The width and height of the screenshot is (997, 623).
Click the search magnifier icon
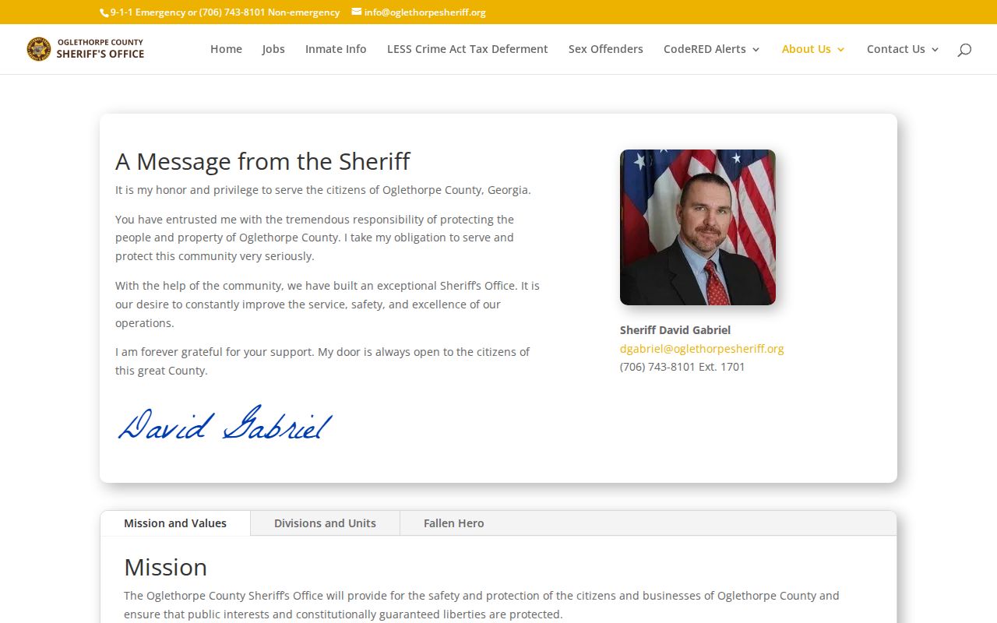coord(964,50)
